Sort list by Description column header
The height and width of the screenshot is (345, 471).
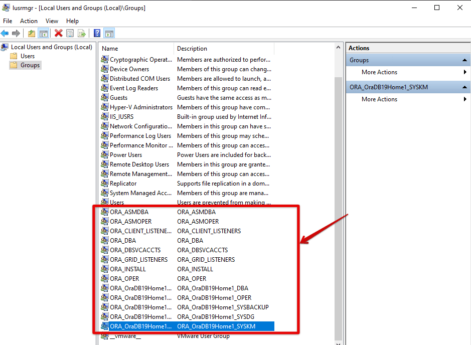pyautogui.click(x=224, y=48)
